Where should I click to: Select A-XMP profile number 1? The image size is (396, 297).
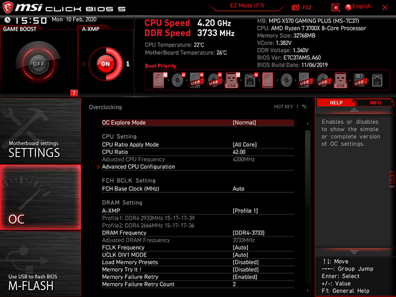click(128, 64)
